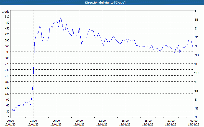Click the 18:00 time axis label
204x127 pixels.
click(148, 121)
